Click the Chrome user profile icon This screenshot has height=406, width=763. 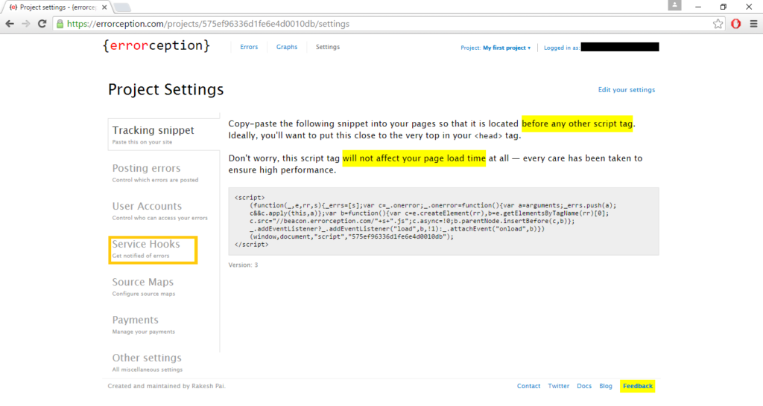[x=675, y=6]
